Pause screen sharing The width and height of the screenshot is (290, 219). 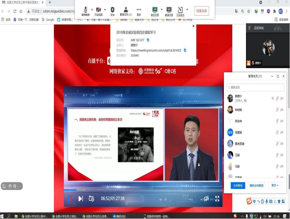[x=169, y=10]
